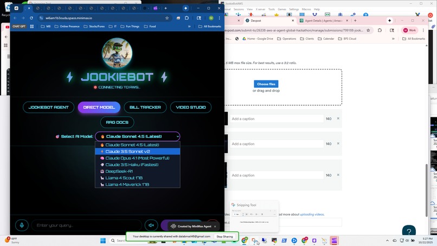Open the Video Studio tab
This screenshot has width=437, height=246.
191,107
